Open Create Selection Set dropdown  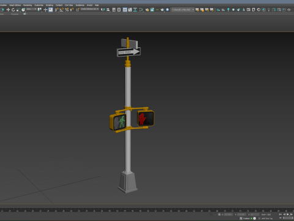point(90,9)
